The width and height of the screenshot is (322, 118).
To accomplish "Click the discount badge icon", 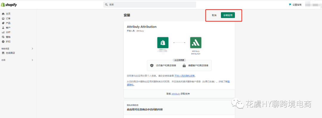I will pyautogui.click(x=3, y=42).
